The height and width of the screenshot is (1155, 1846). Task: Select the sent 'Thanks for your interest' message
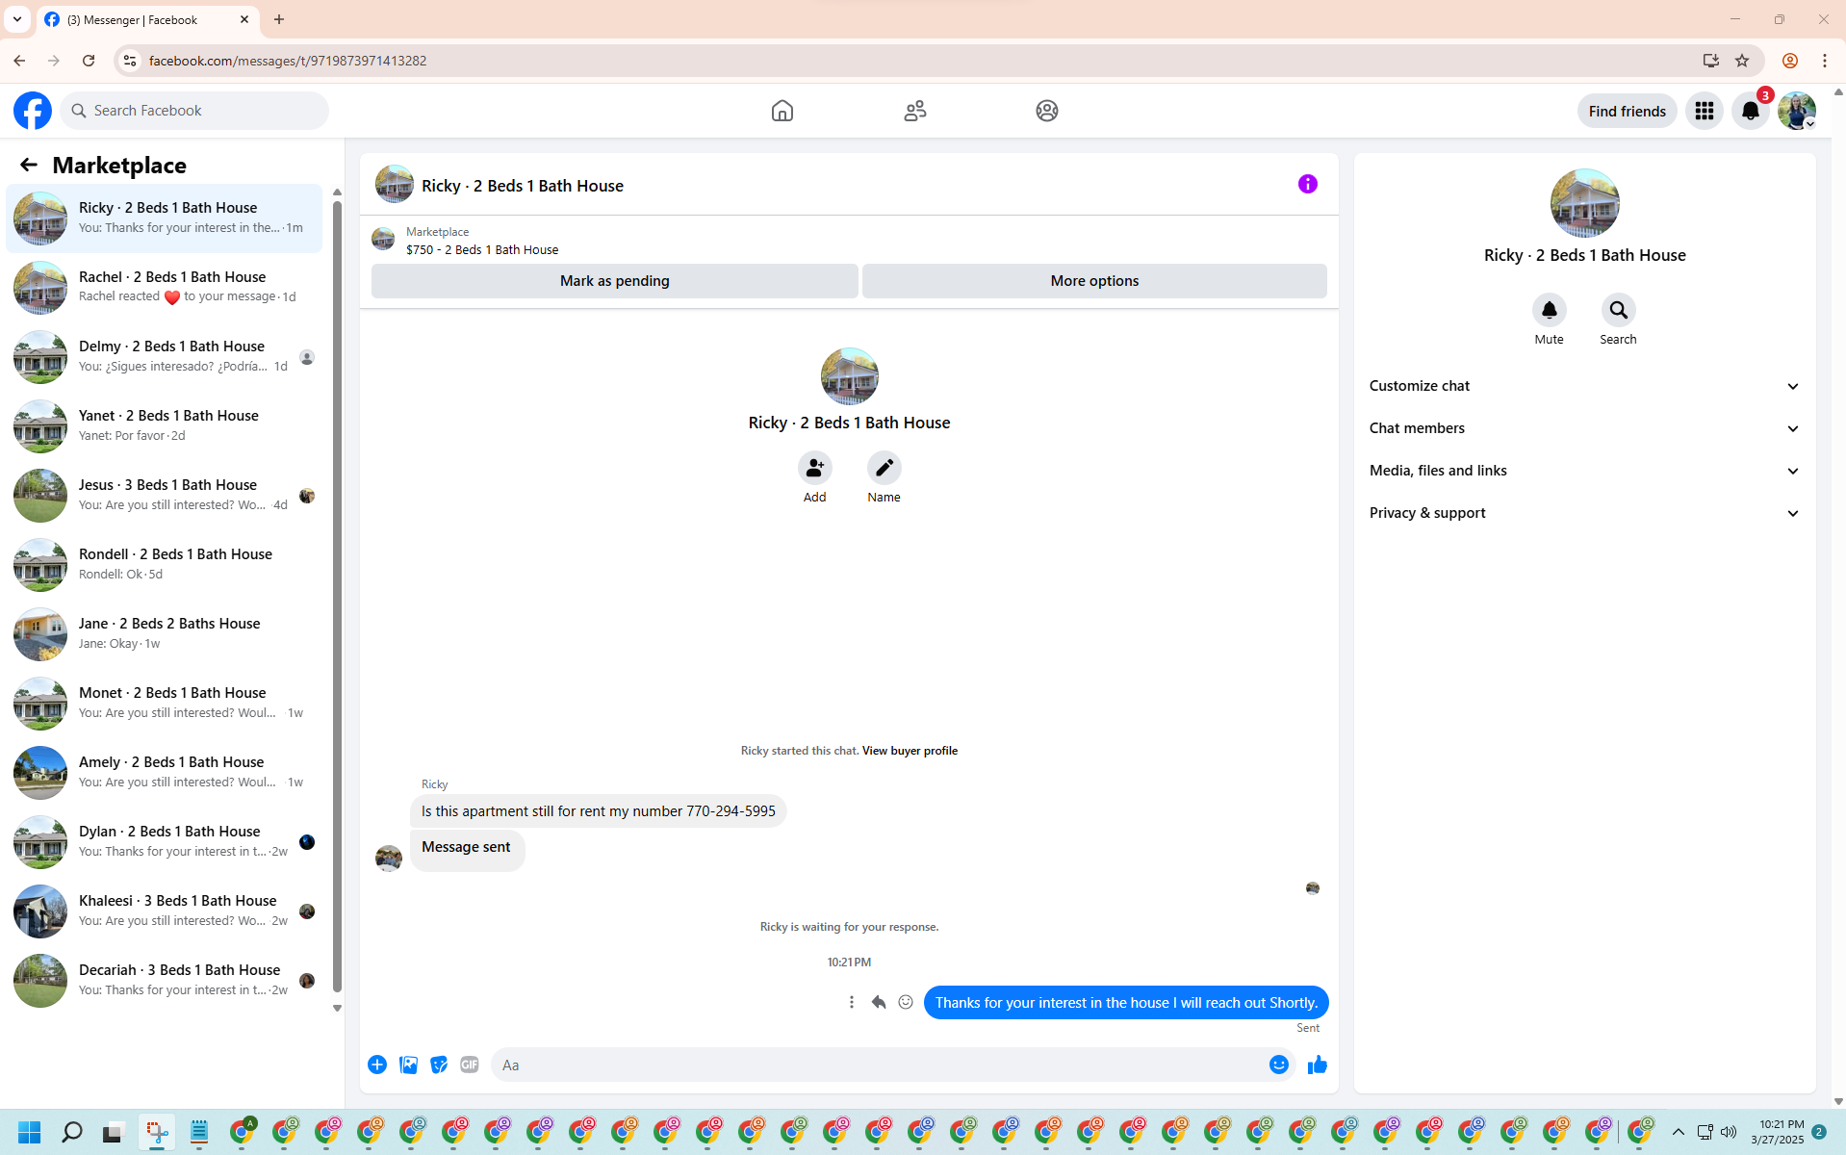(1126, 1003)
